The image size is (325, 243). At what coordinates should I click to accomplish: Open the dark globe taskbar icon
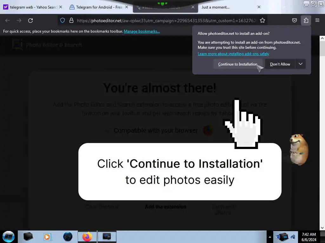(x=68, y=237)
